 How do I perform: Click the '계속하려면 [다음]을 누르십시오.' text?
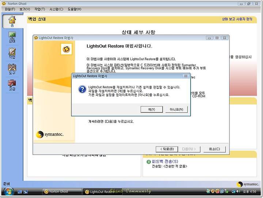point(111,121)
